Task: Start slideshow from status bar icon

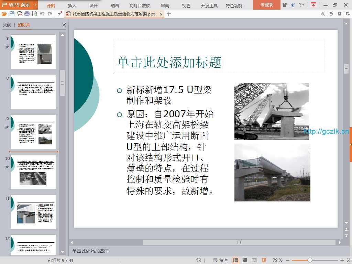Action: tap(264, 260)
